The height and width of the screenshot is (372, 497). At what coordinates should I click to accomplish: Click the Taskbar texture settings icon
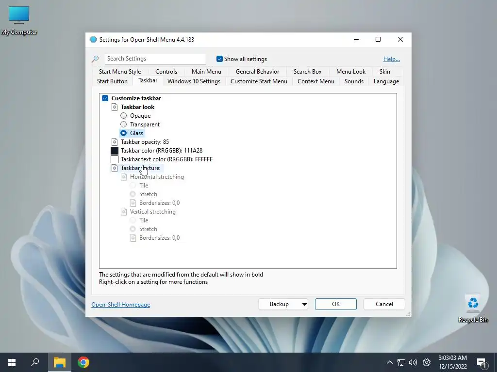[x=115, y=168]
